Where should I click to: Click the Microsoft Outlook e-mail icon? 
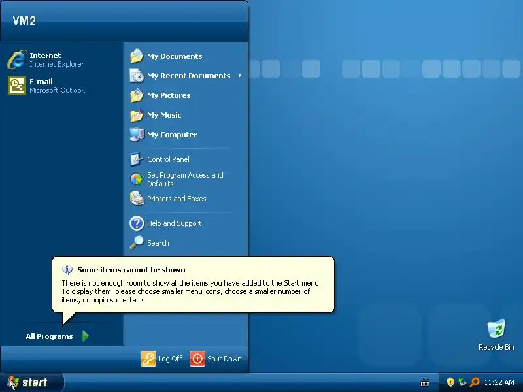pyautogui.click(x=17, y=86)
